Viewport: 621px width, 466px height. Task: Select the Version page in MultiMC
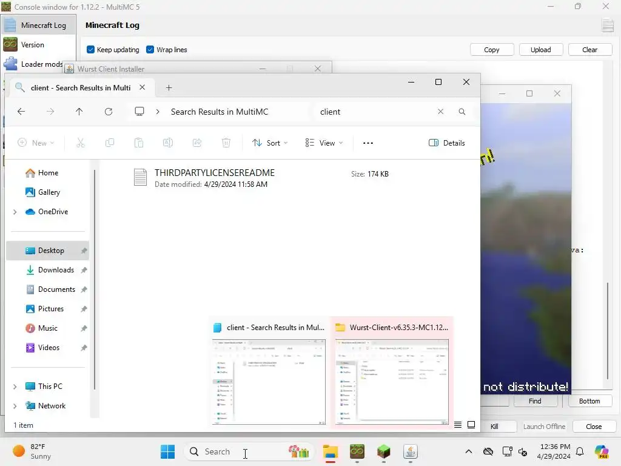(38, 44)
